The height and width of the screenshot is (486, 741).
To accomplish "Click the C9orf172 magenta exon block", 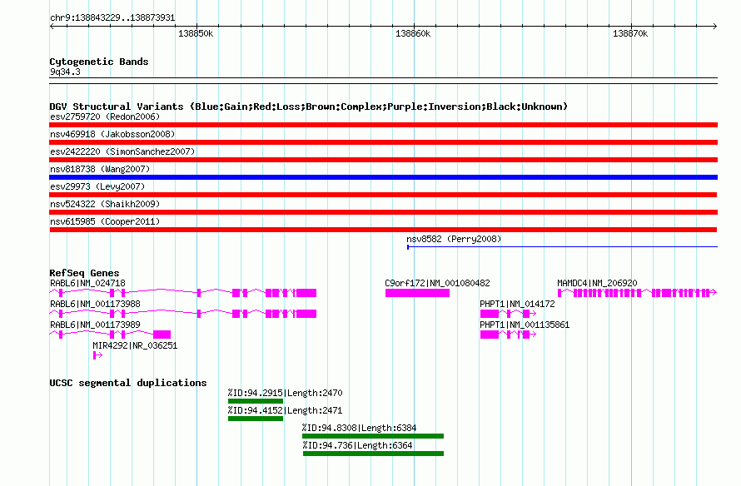I will coord(417,293).
